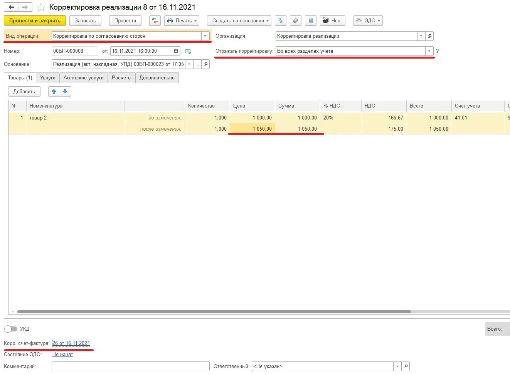Switch to Товары (1) tab

(x=20, y=77)
